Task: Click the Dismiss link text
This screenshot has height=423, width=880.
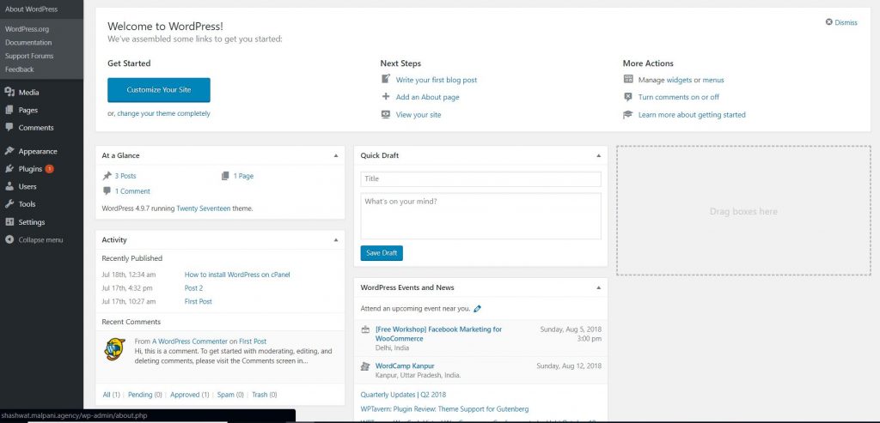Action: pyautogui.click(x=846, y=22)
